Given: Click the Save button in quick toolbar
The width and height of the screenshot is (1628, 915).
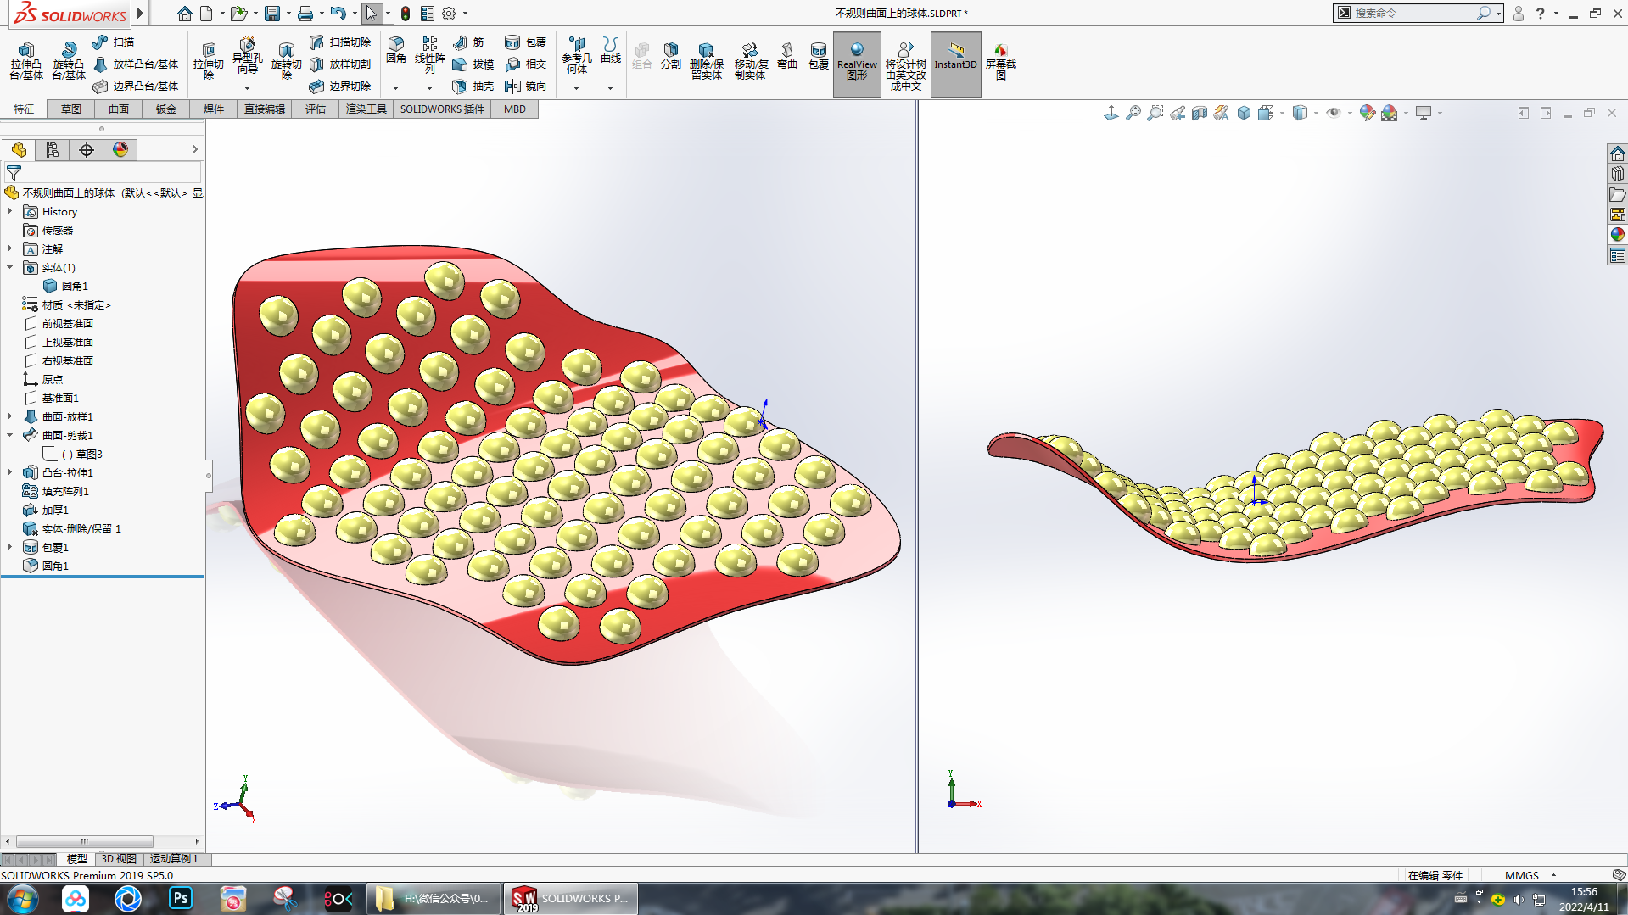Looking at the screenshot, I should (272, 14).
